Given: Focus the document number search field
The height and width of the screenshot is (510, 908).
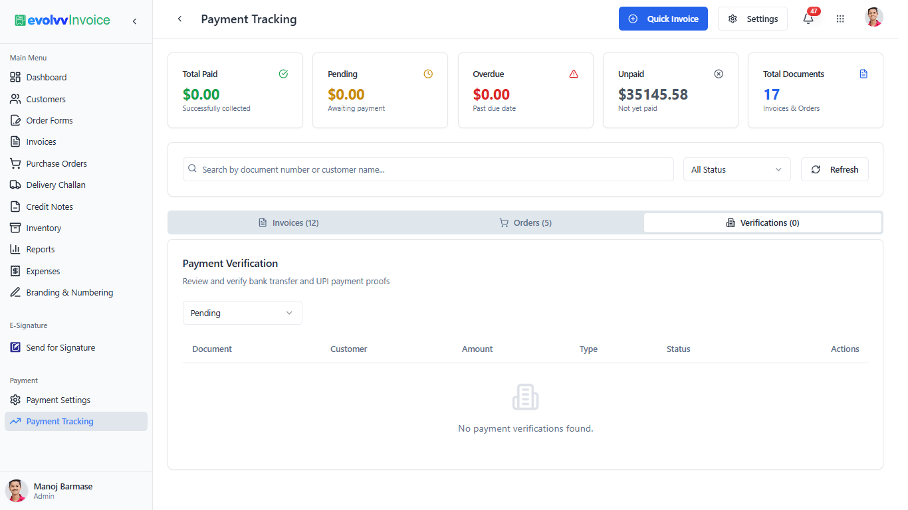Looking at the screenshot, I should 428,169.
